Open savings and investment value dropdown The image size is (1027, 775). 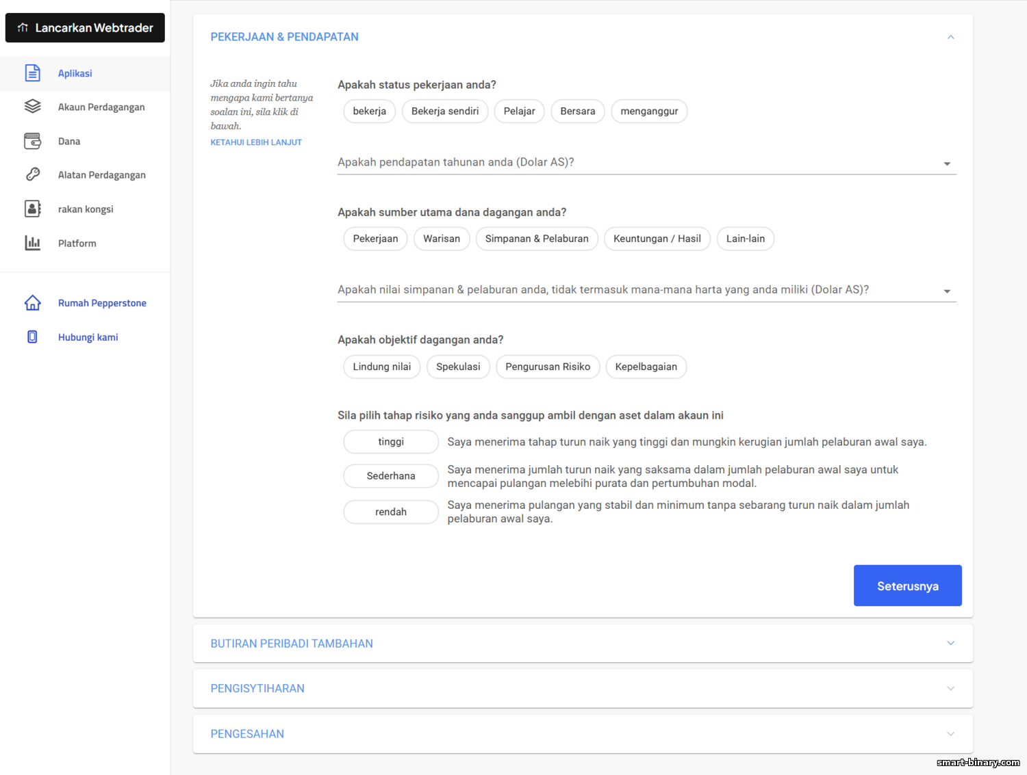[x=647, y=290]
